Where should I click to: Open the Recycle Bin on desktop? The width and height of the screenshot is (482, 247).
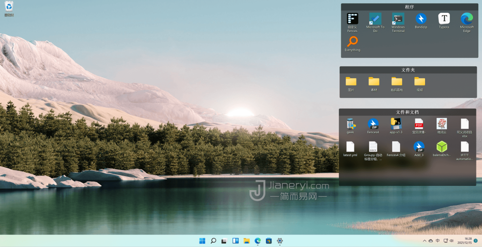pos(9,7)
